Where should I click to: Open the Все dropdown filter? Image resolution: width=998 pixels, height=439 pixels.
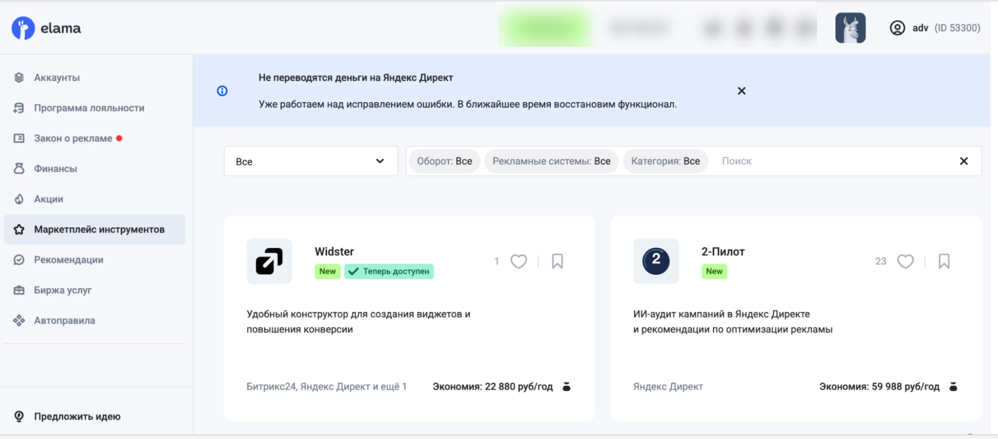click(311, 161)
